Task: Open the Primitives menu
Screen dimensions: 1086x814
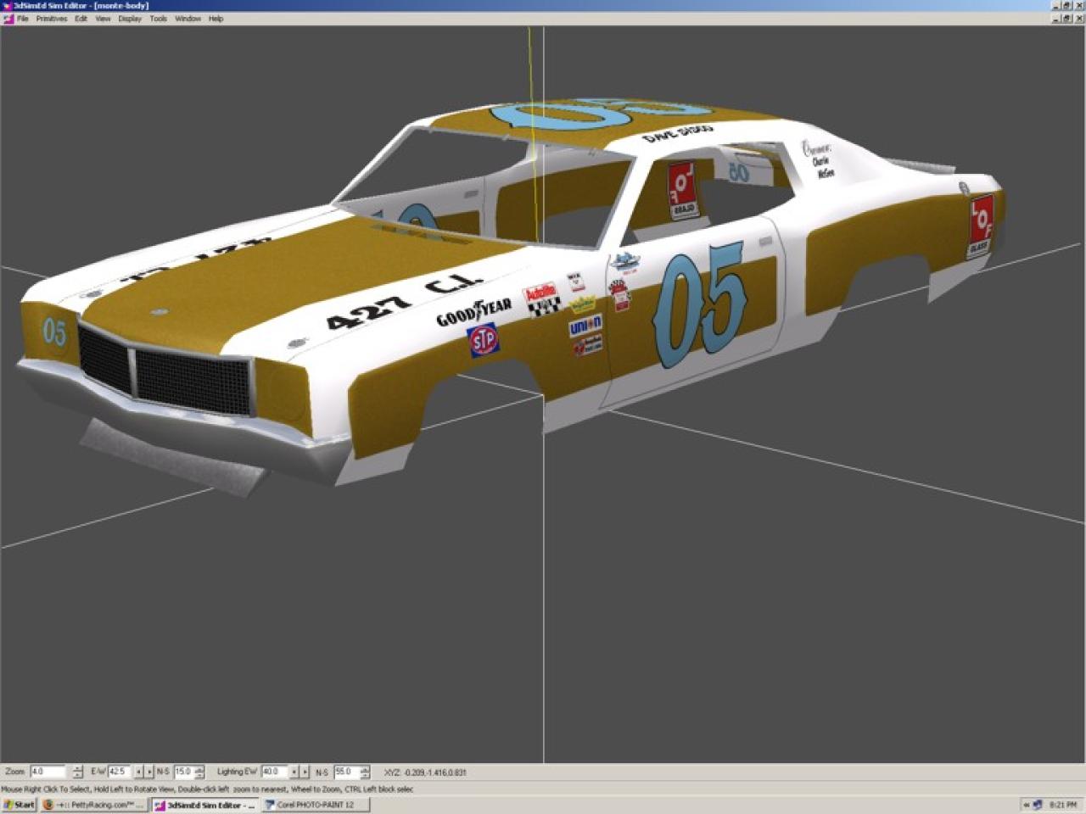Action: coord(51,19)
